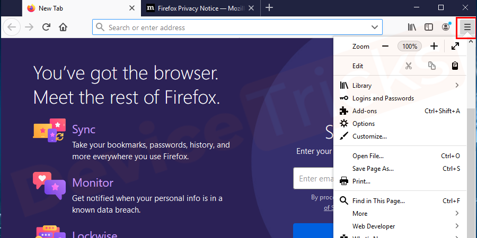Select Customize... in the menu
Screen dimensions: 477x238
[400, 136]
